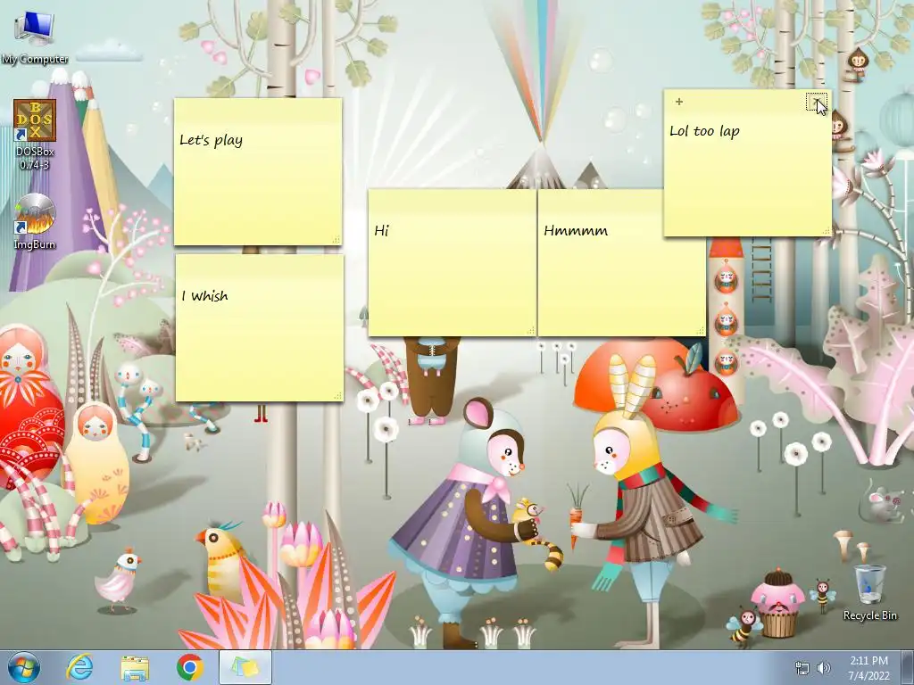914x685 pixels.
Task: Click the 'Lol too lap' note text
Action: pyautogui.click(x=704, y=132)
